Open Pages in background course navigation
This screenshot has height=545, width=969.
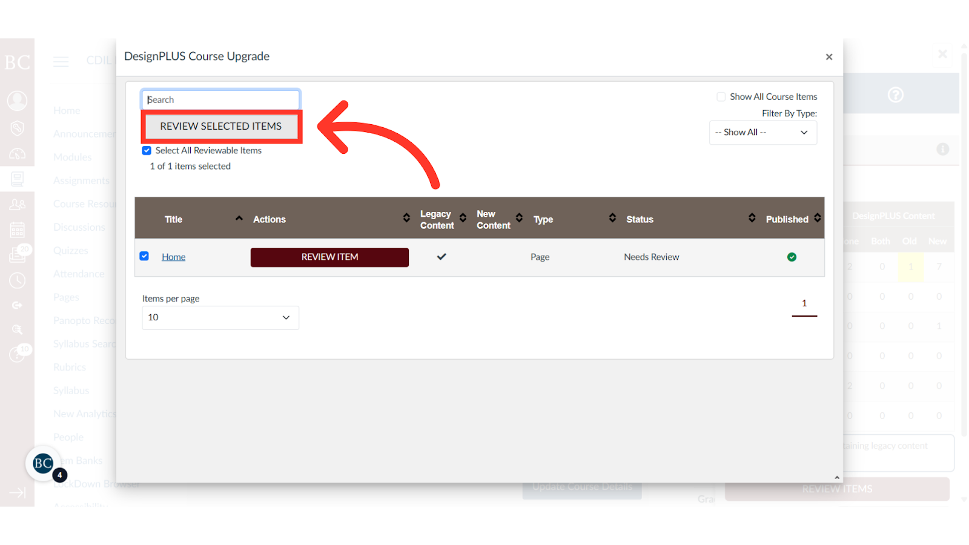(65, 297)
